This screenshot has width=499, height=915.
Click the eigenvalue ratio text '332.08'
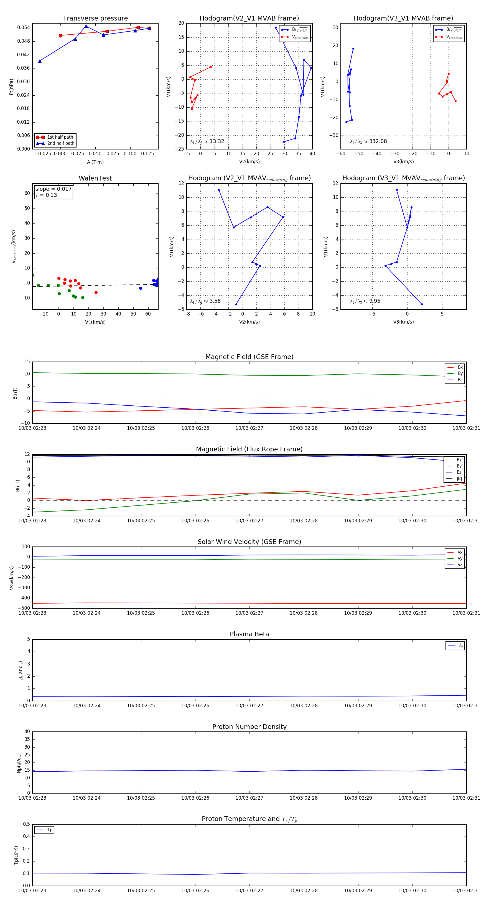378,141
